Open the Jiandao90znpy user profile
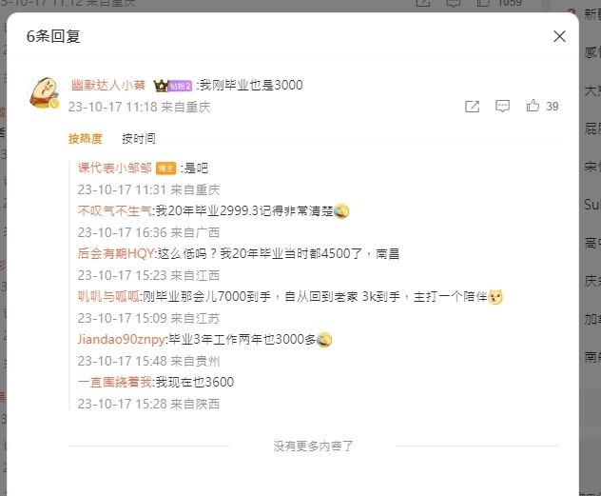The height and width of the screenshot is (496, 601). pos(122,340)
